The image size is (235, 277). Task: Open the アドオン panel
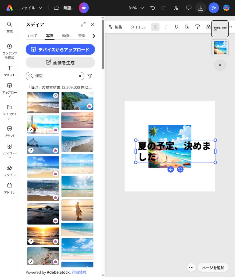pos(10,188)
